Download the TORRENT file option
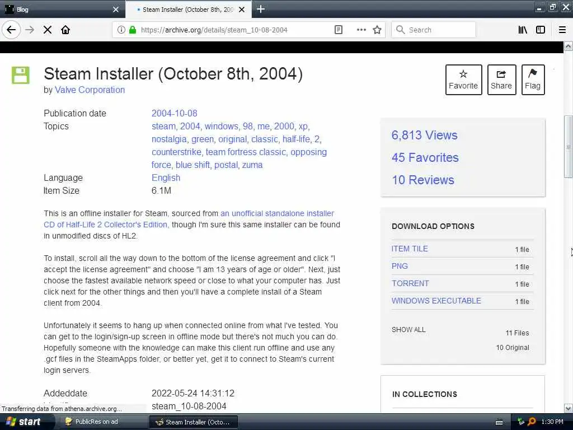Image resolution: width=573 pixels, height=430 pixels. click(x=410, y=283)
